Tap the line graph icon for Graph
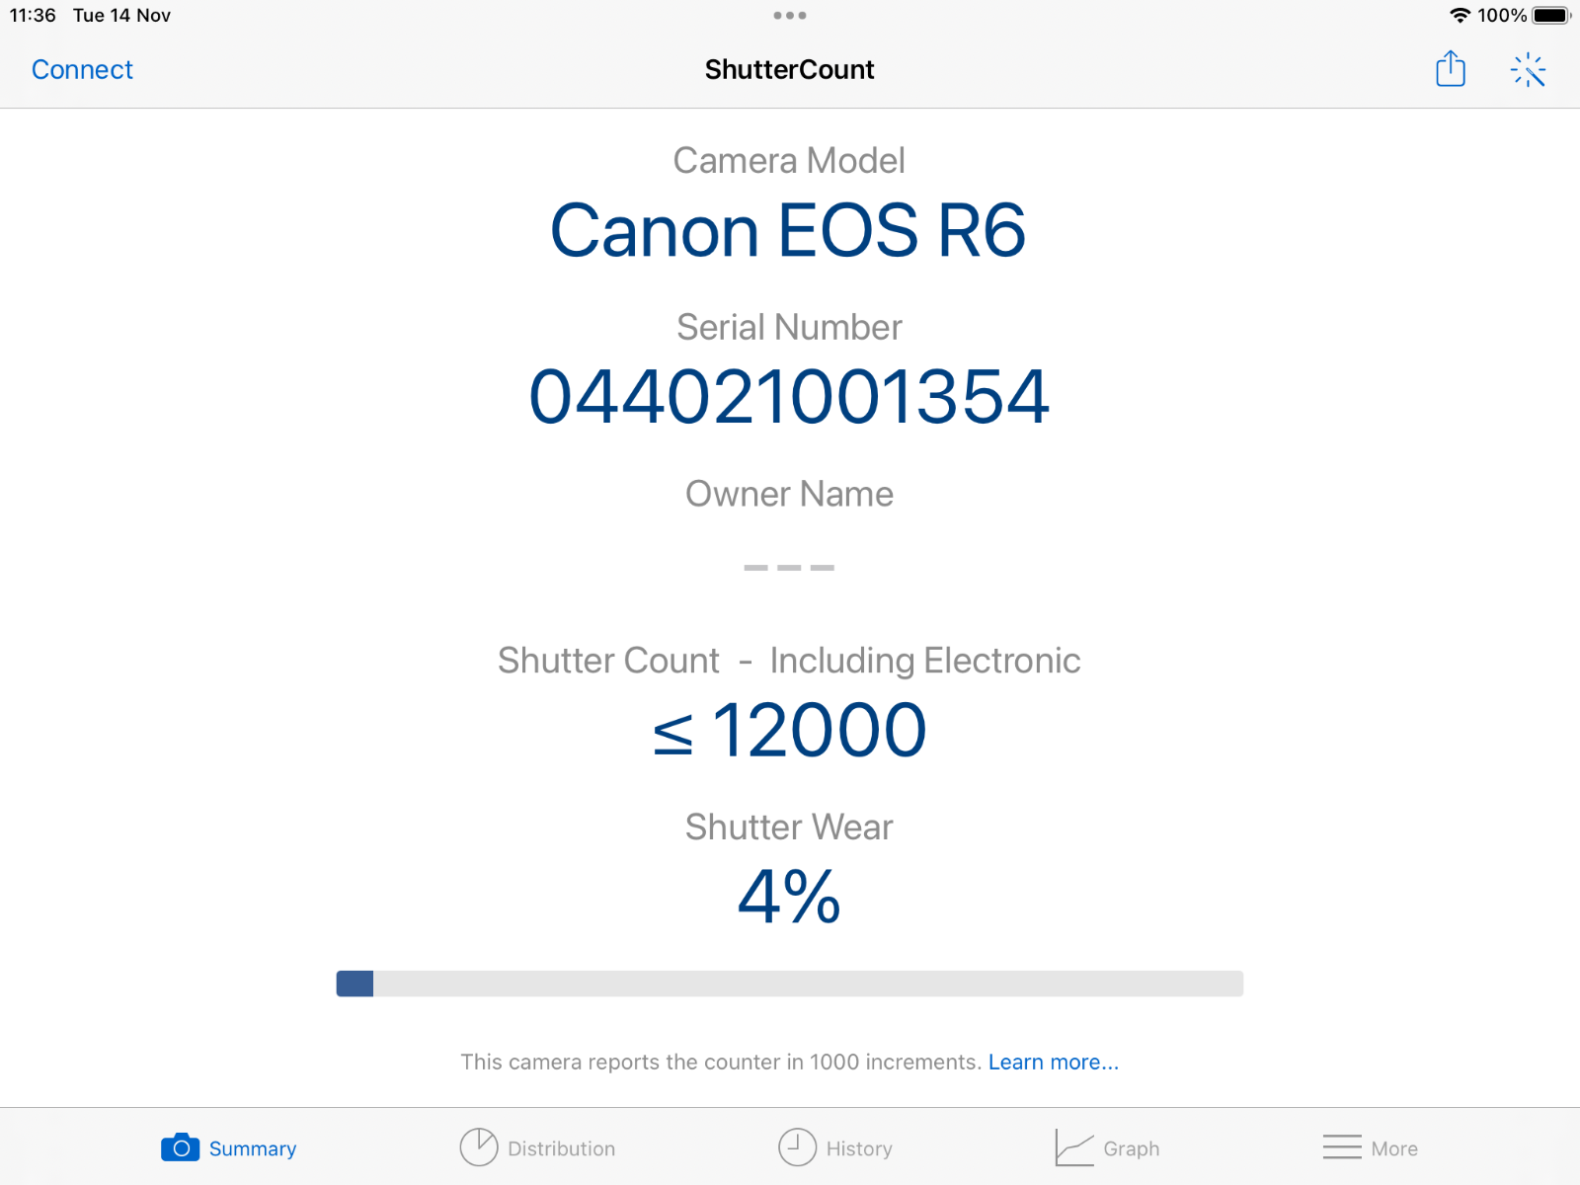The height and width of the screenshot is (1185, 1580). [1073, 1147]
